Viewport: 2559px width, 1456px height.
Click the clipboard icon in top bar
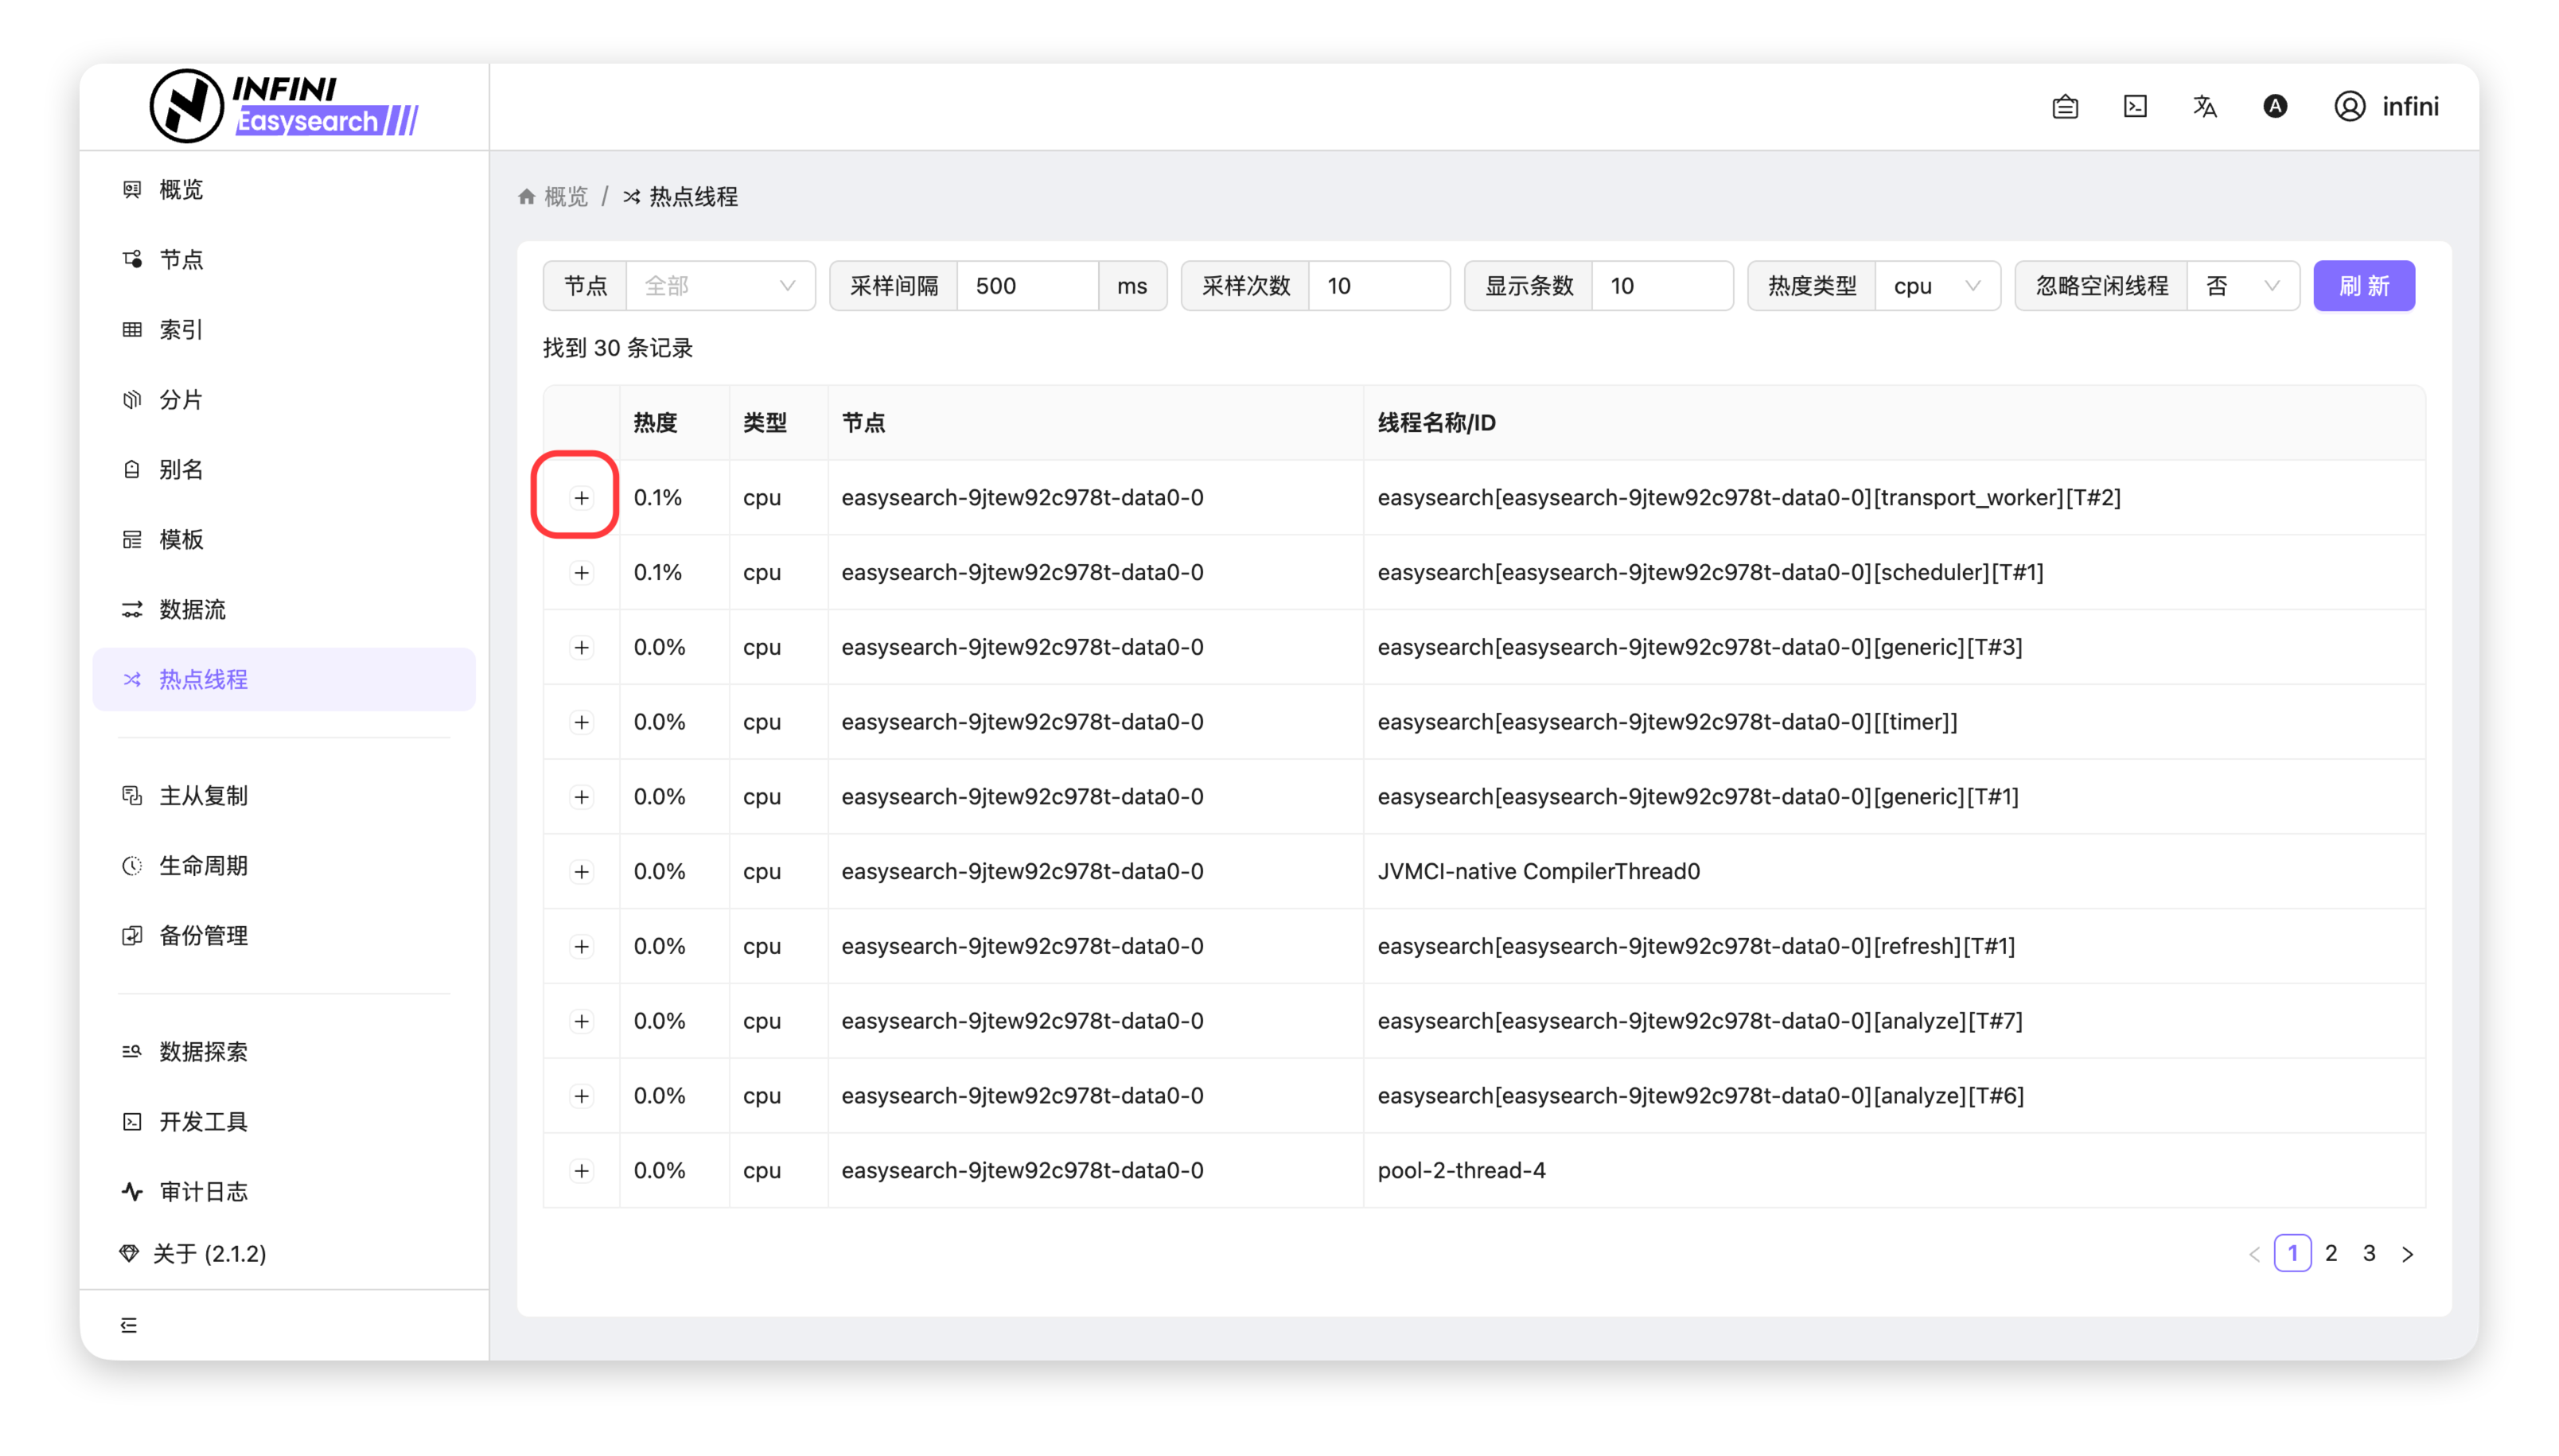[2065, 107]
